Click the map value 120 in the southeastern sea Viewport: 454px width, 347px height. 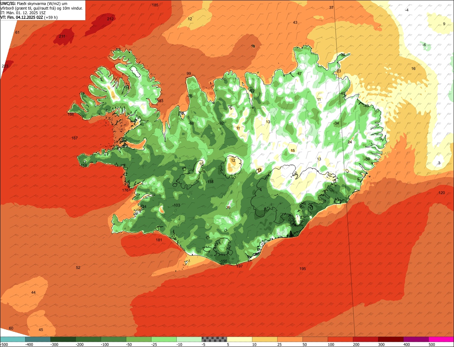coord(442,193)
